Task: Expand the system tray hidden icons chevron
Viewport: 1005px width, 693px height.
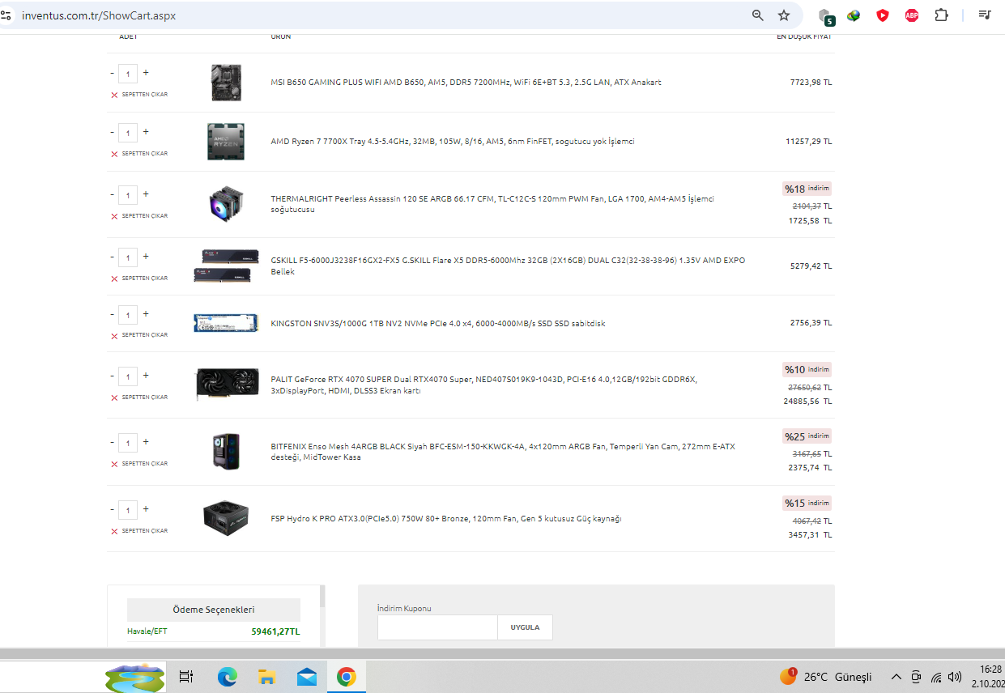Action: coord(896,677)
